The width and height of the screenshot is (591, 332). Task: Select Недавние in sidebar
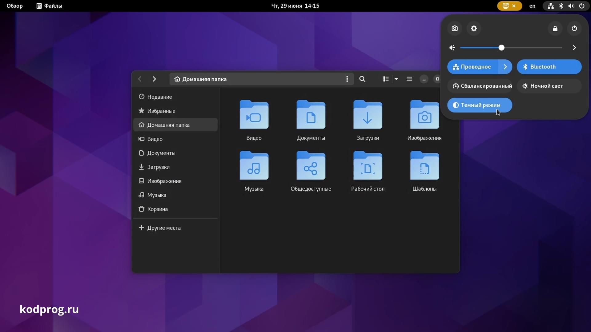[x=175, y=97]
